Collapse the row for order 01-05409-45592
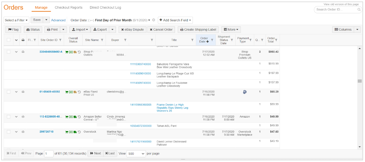Image resolution: width=365 pixels, height=162 pixels. coord(16,92)
